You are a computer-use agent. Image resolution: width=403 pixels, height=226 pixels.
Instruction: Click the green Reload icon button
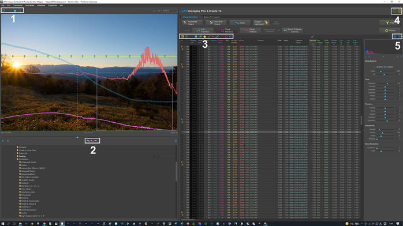(x=387, y=31)
